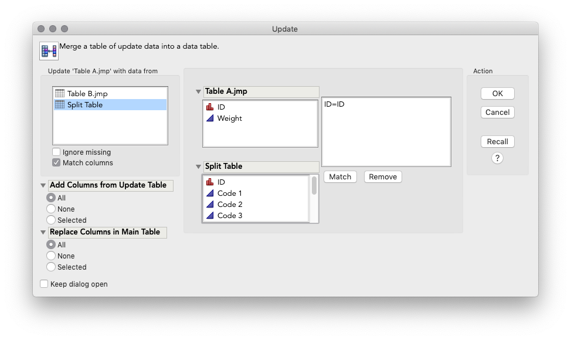
Task: Click the table icon beside Table B.jmp
Action: [60, 94]
